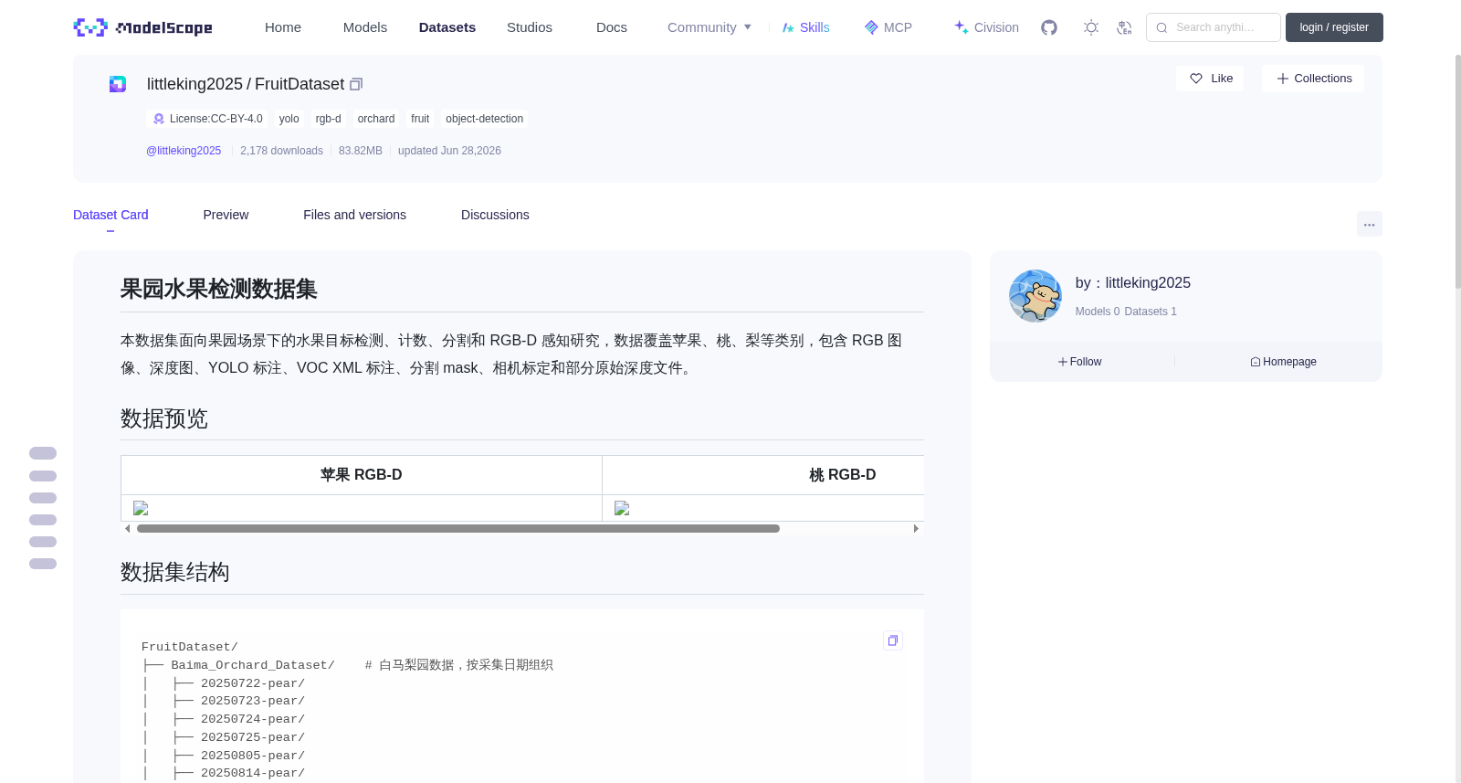Open littleking2025 bear avatar
Viewport: 1461px width, 783px height.
click(x=1035, y=296)
